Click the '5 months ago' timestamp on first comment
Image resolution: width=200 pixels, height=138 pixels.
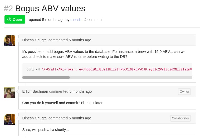(x=80, y=40)
